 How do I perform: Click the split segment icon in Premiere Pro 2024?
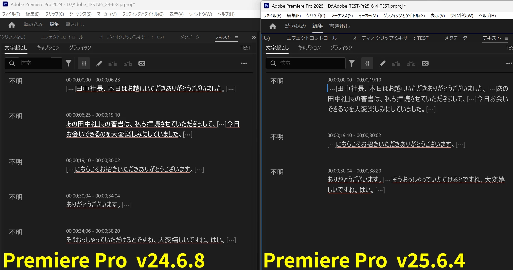click(x=113, y=63)
